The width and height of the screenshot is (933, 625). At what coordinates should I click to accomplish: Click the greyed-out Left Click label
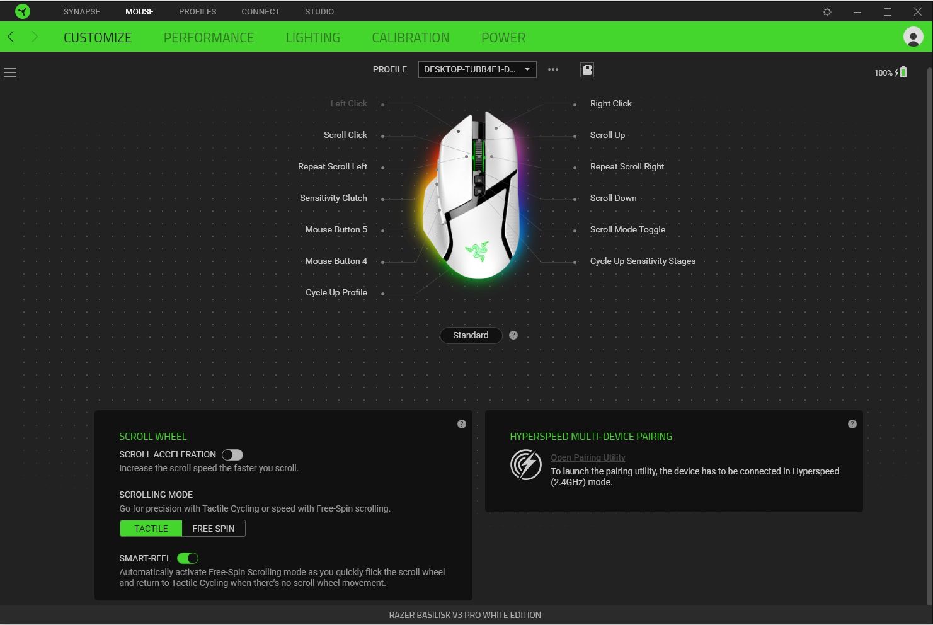point(348,103)
